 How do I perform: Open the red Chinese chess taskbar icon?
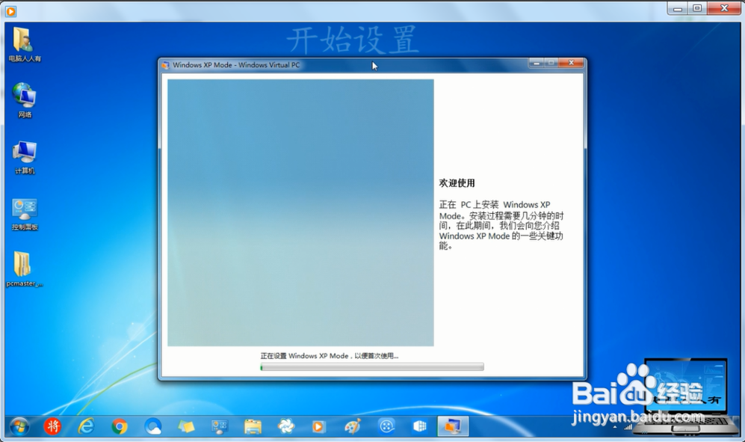[52, 426]
